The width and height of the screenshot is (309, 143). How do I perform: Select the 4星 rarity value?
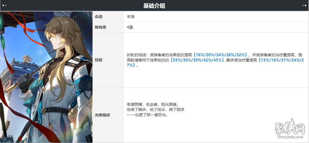point(130,27)
